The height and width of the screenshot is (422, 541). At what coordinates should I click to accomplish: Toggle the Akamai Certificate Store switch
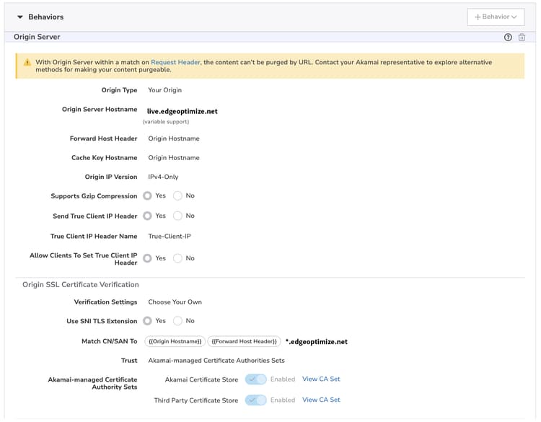pyautogui.click(x=255, y=379)
